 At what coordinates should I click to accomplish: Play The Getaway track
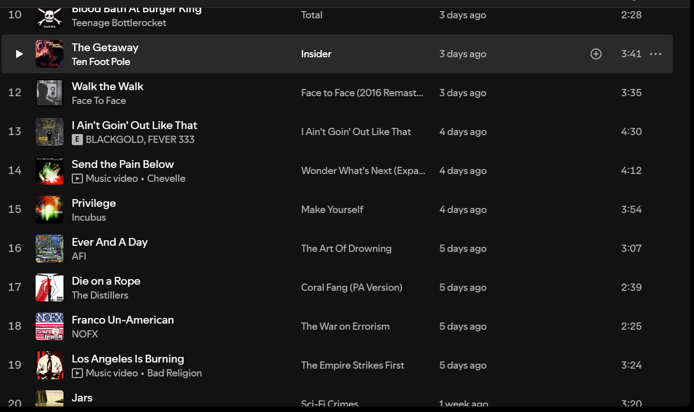coord(19,54)
